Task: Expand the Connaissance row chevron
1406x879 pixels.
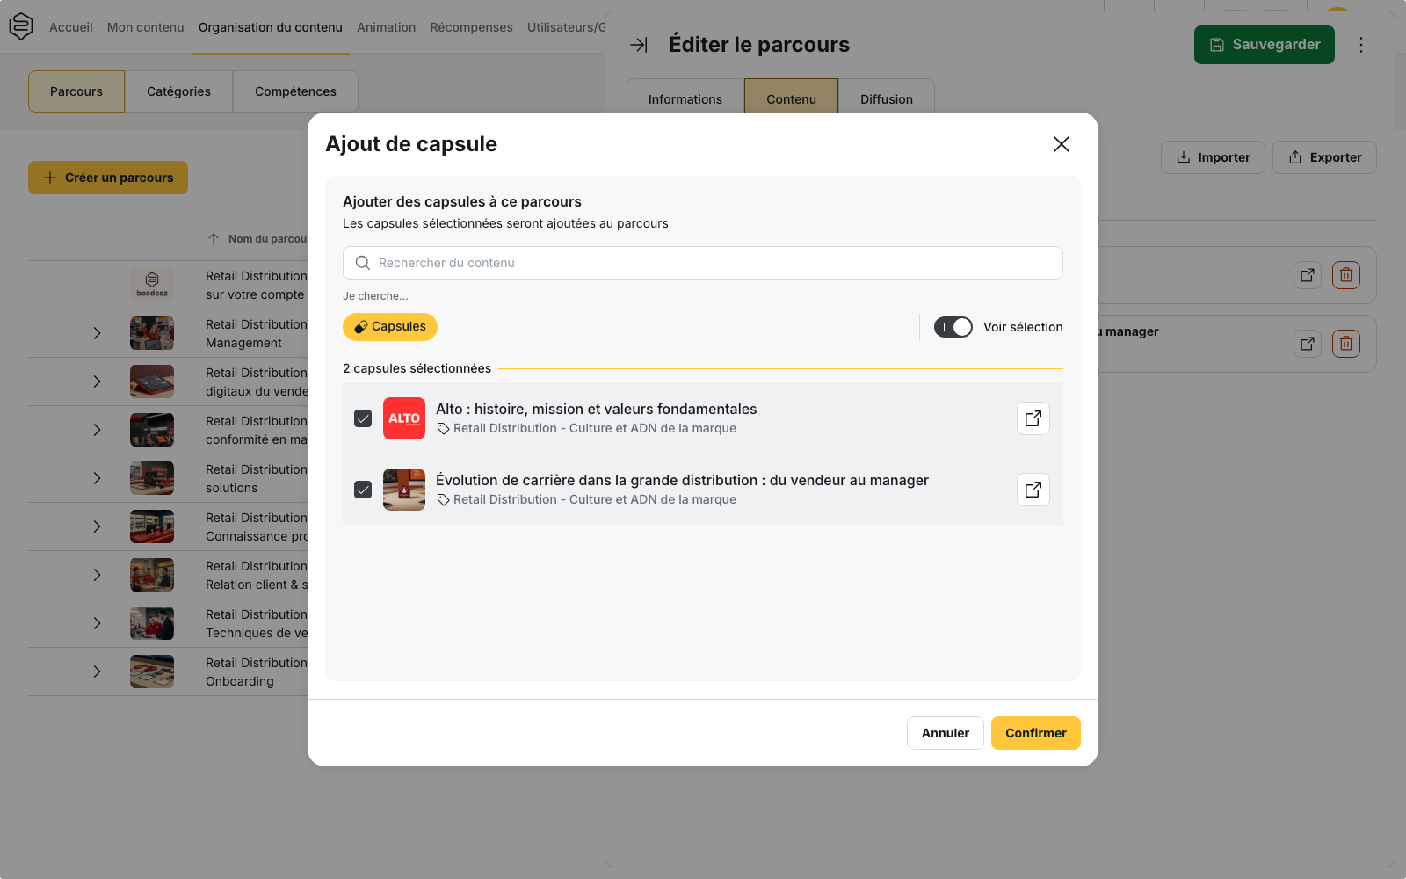Action: [98, 527]
